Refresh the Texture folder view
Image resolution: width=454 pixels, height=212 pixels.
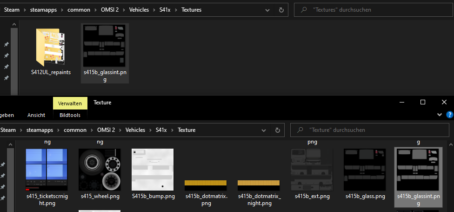point(277,130)
